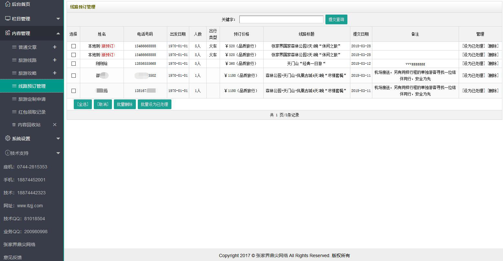Viewport: 503px width, 261px height.
Task: Click the [全选] button
Action: pos(83,104)
